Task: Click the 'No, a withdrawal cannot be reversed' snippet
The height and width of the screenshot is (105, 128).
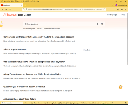Action: coord(39,41)
